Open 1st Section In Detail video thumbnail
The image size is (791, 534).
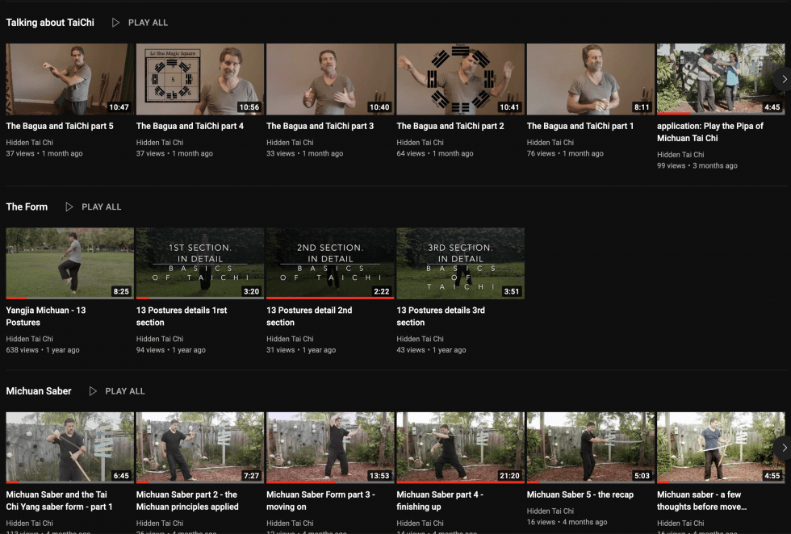[x=199, y=263]
